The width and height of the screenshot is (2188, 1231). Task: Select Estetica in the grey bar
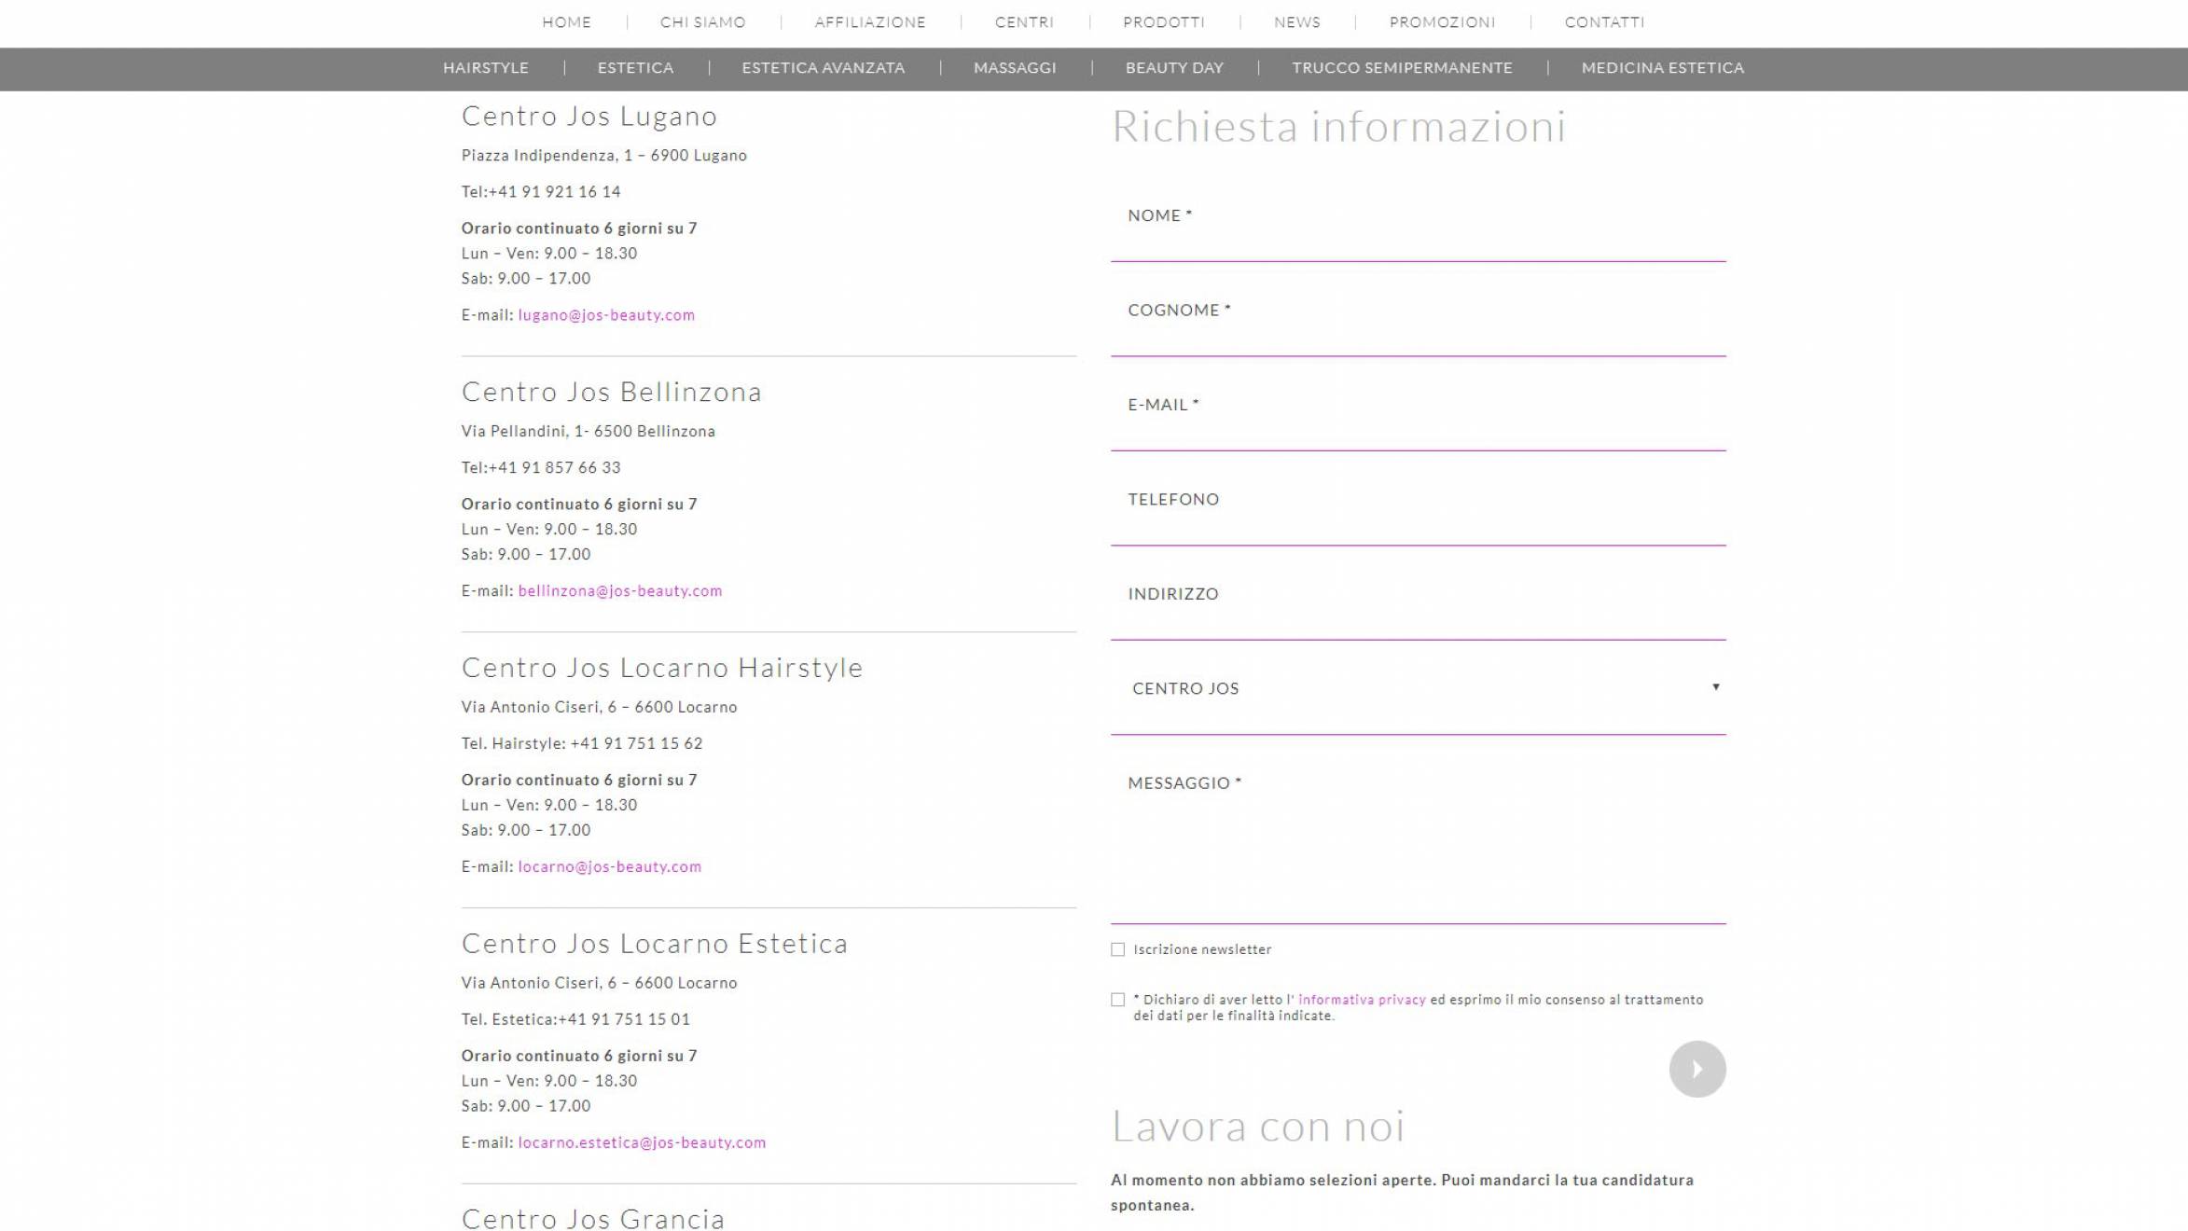(635, 68)
